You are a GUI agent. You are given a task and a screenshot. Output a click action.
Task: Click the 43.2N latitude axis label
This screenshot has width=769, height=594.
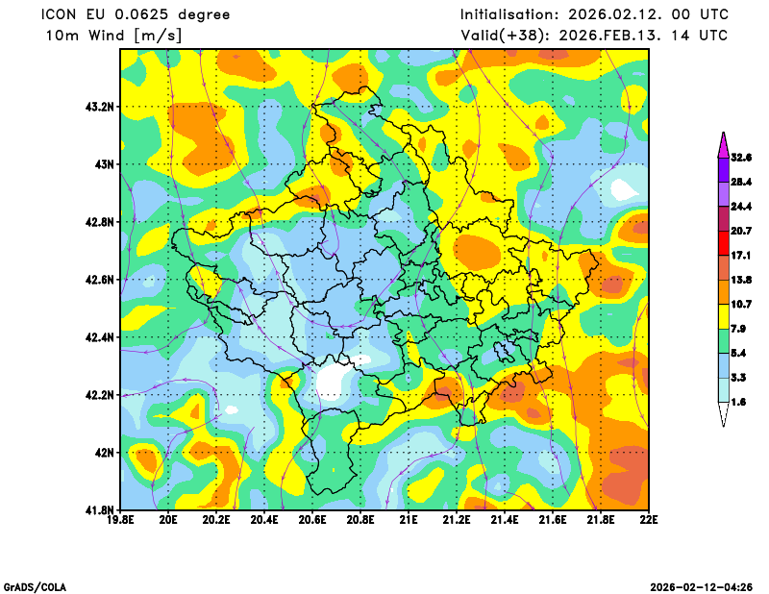coord(98,106)
